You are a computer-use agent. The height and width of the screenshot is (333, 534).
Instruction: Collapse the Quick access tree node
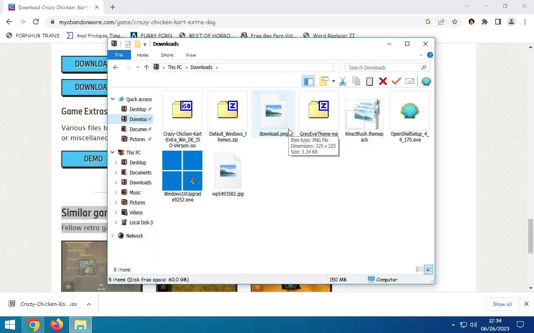pos(113,99)
